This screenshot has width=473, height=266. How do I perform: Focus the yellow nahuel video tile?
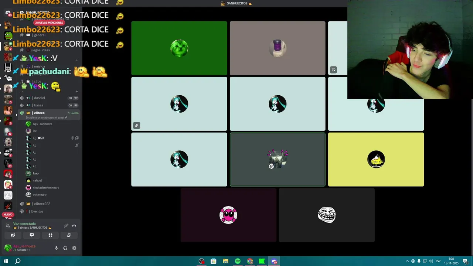coord(376,160)
